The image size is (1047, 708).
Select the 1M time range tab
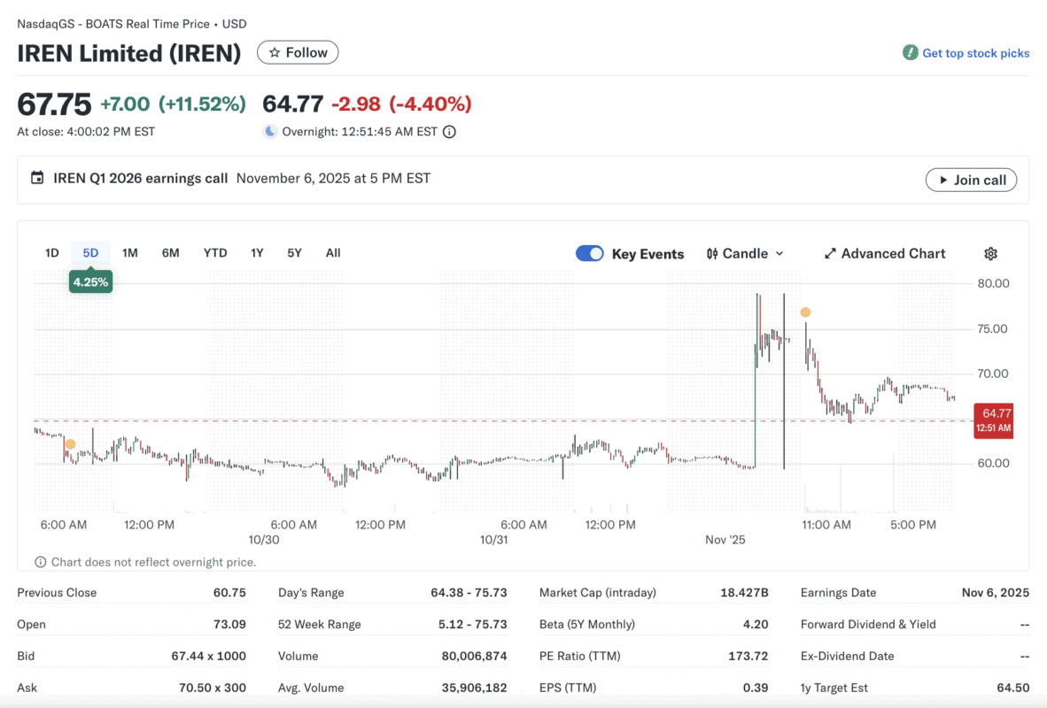tap(130, 253)
